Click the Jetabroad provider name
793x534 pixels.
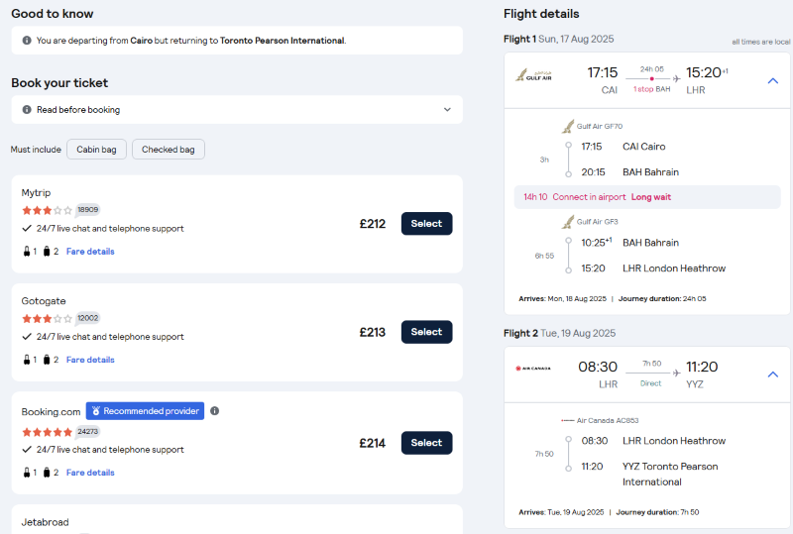(x=45, y=522)
